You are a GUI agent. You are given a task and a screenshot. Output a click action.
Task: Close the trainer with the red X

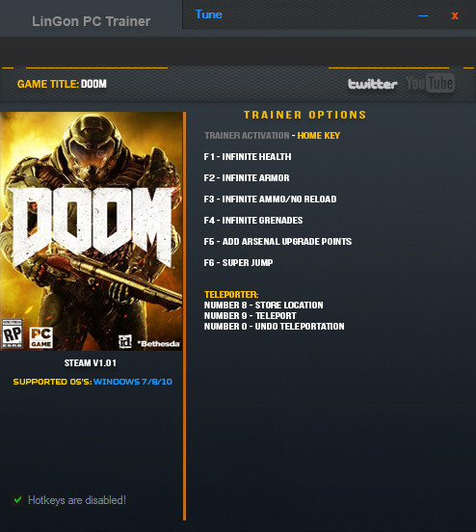click(455, 15)
